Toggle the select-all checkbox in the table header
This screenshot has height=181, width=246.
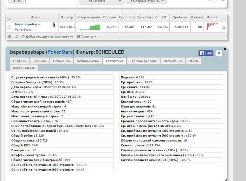tap(9, 18)
